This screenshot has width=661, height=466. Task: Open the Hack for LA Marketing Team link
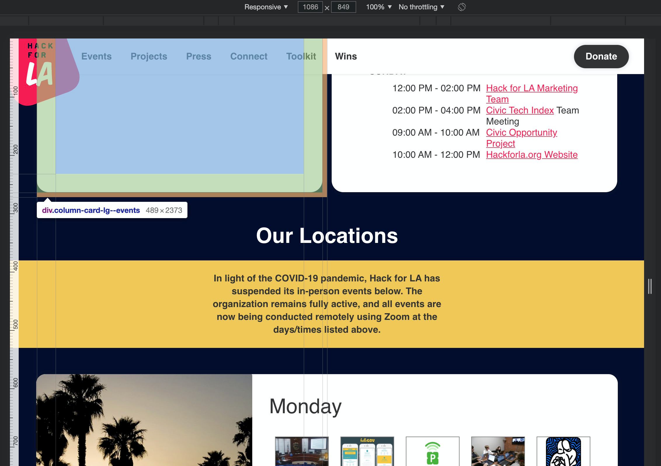click(x=531, y=88)
